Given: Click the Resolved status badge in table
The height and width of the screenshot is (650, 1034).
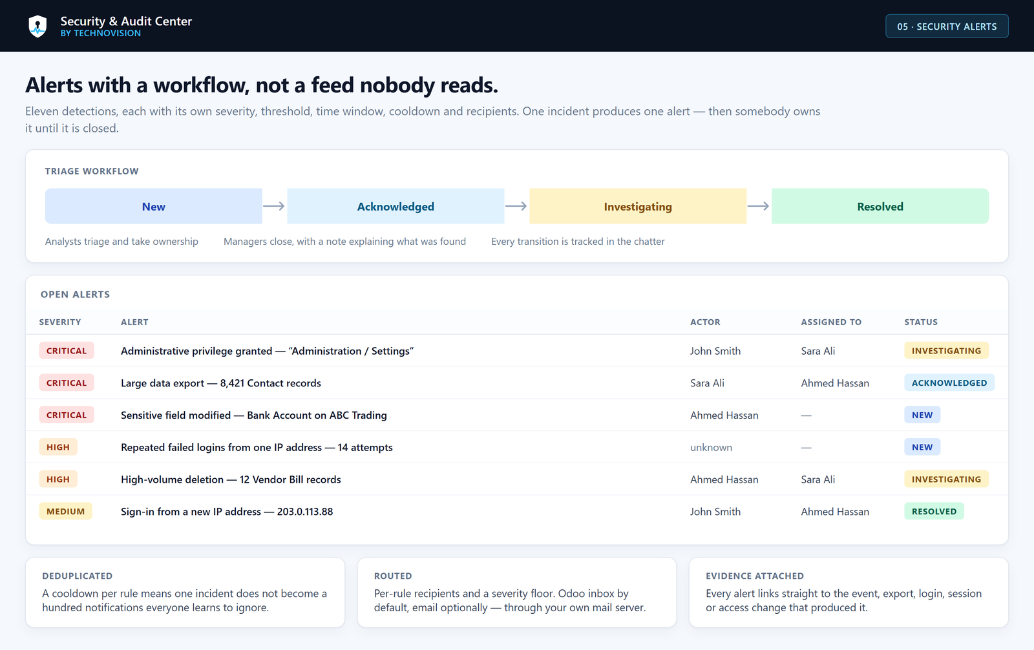Looking at the screenshot, I should [934, 511].
